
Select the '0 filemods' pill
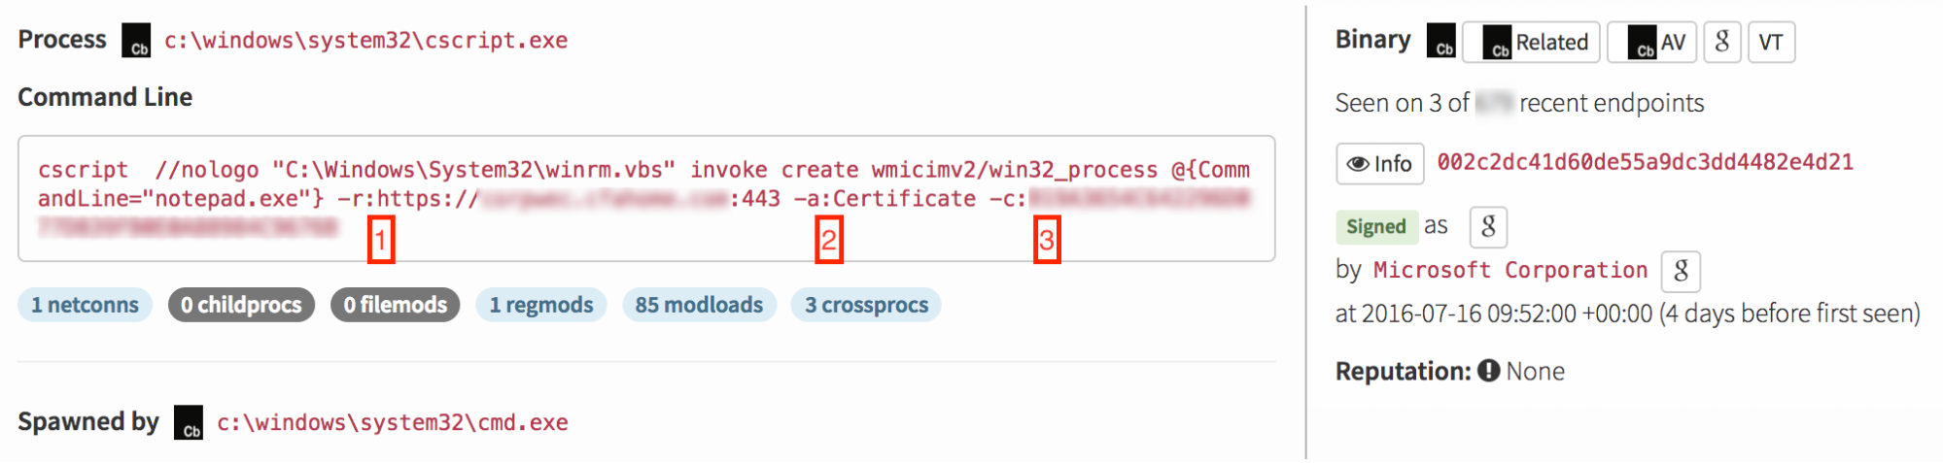pos(395,305)
